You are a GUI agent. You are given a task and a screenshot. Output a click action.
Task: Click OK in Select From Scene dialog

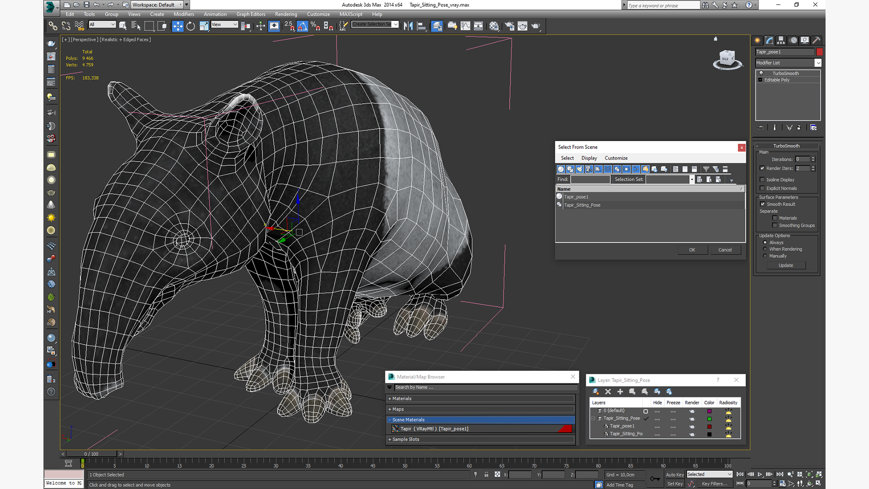(692, 250)
